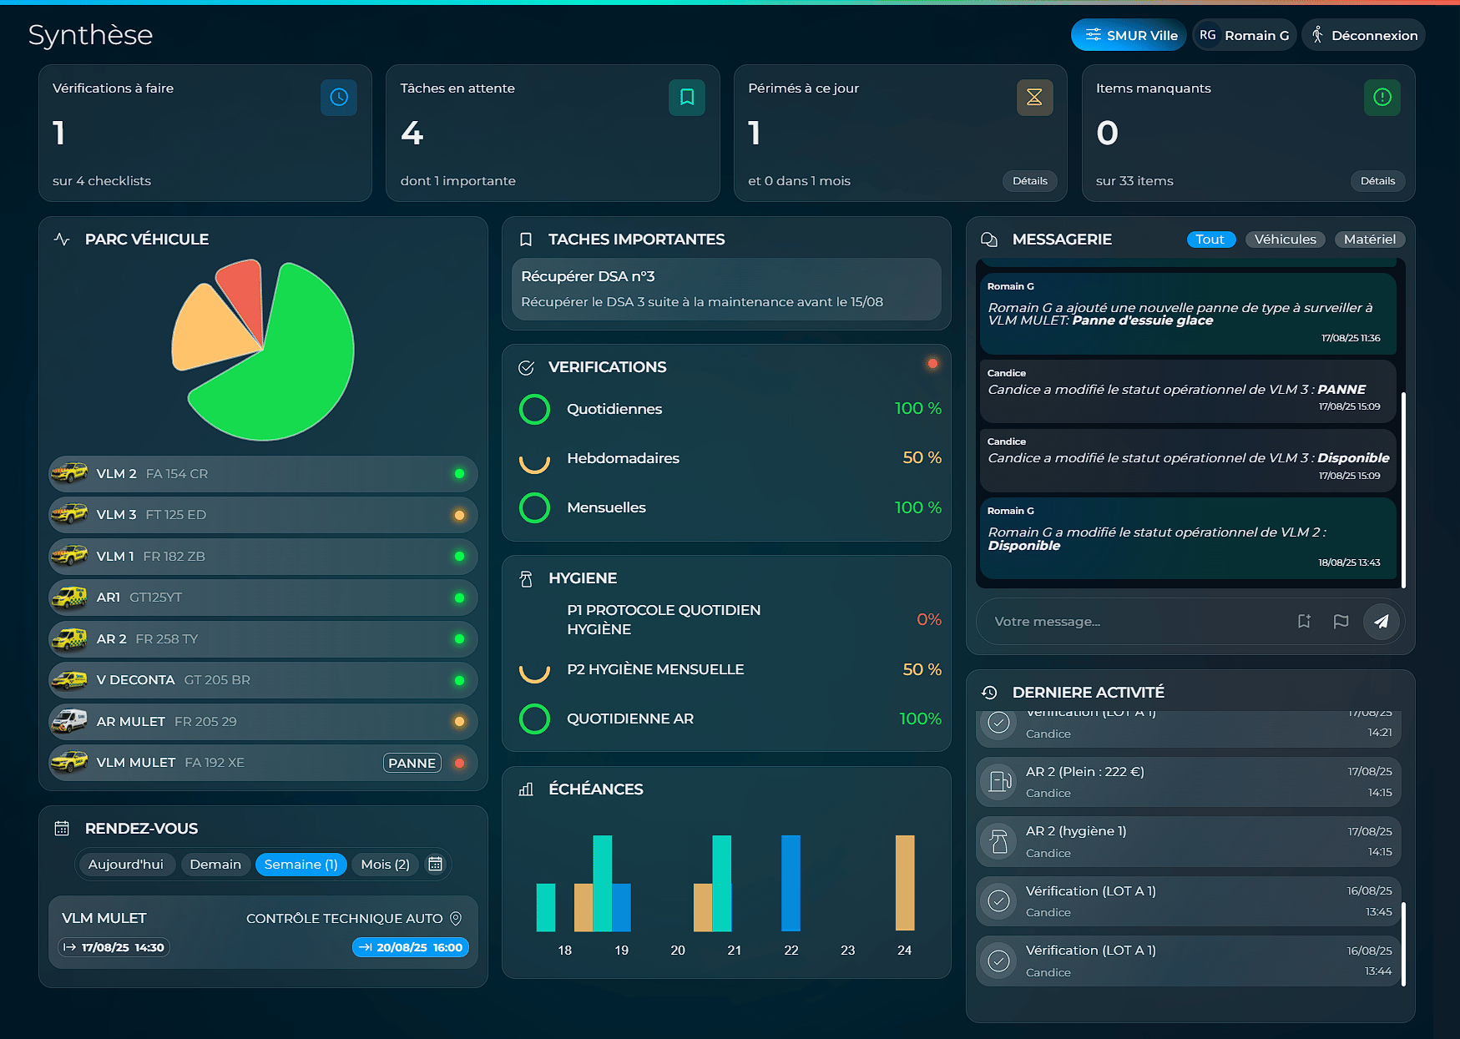The height and width of the screenshot is (1039, 1460).
Task: Click the flag icon in message box
Action: 1341,622
